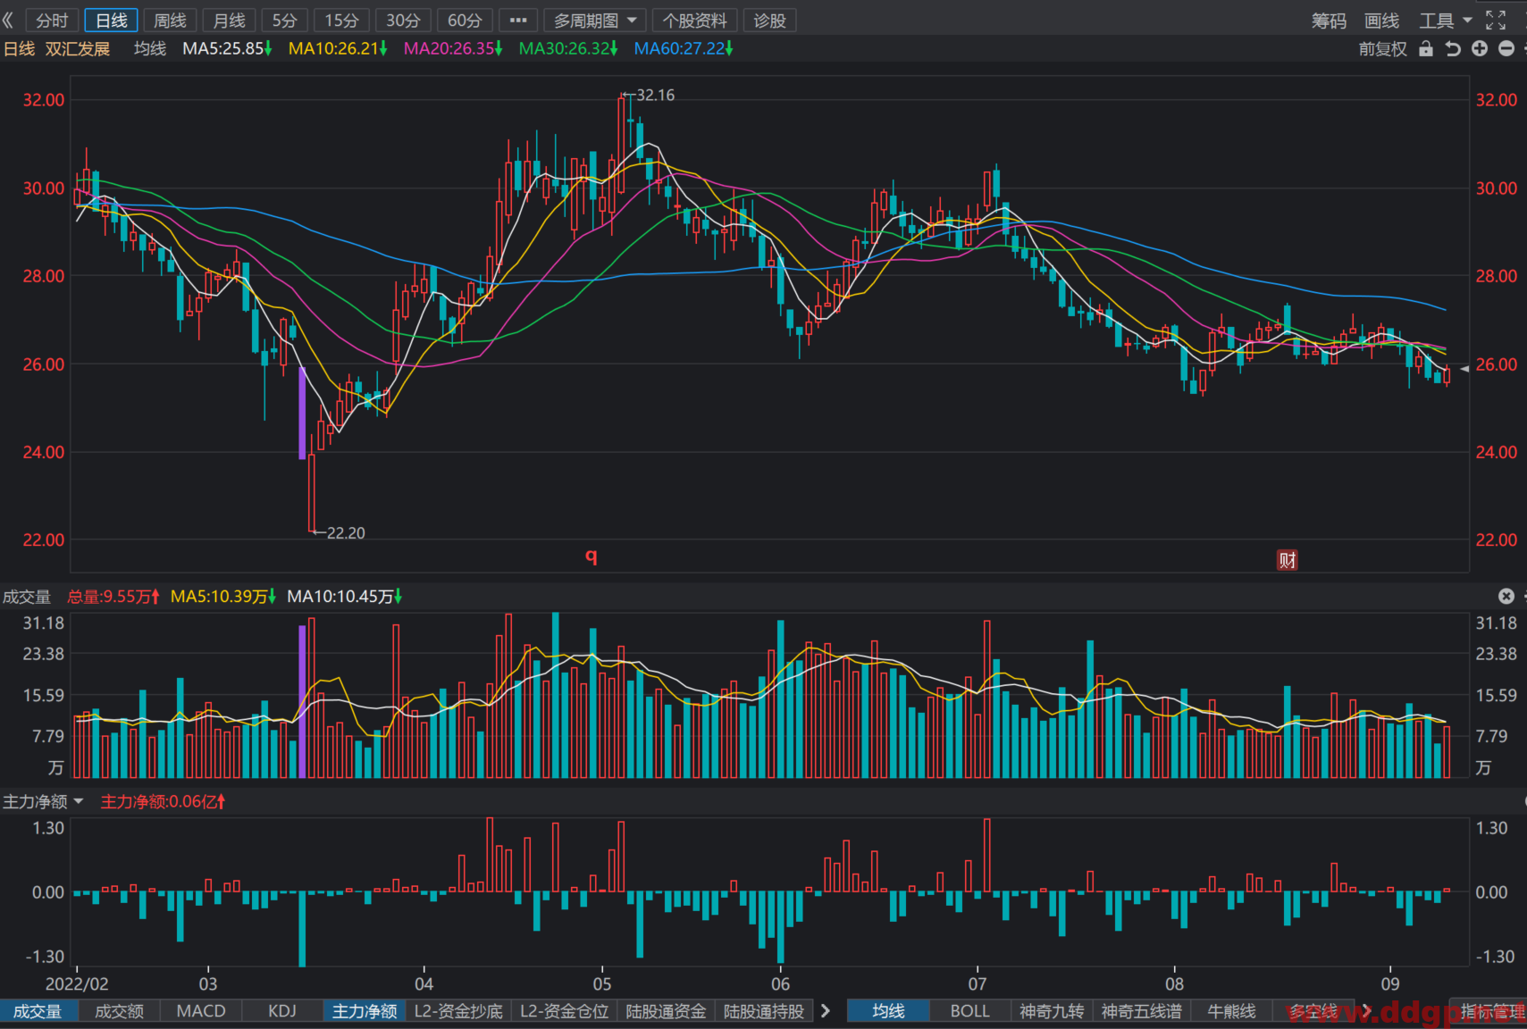
Task: Click the 画线 drawing button
Action: click(x=1381, y=20)
